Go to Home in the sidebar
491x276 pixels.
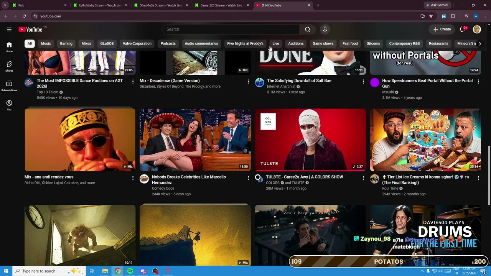[x=9, y=47]
